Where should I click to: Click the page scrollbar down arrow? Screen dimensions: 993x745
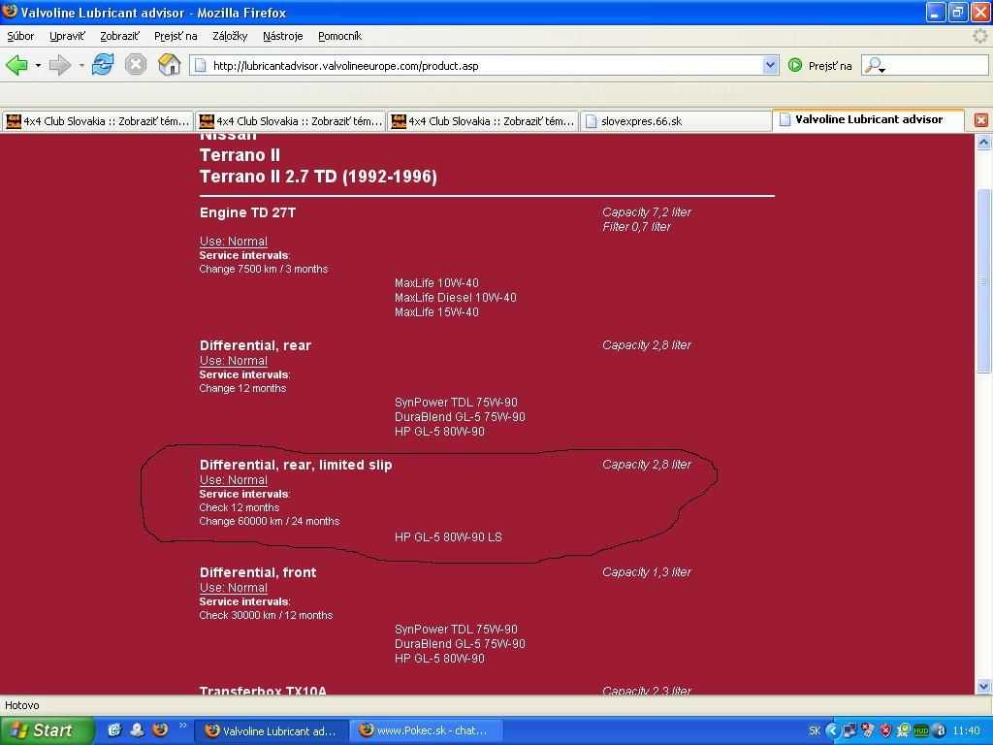(983, 686)
